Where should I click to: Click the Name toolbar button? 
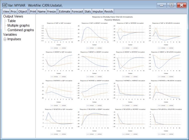tap(41, 11)
